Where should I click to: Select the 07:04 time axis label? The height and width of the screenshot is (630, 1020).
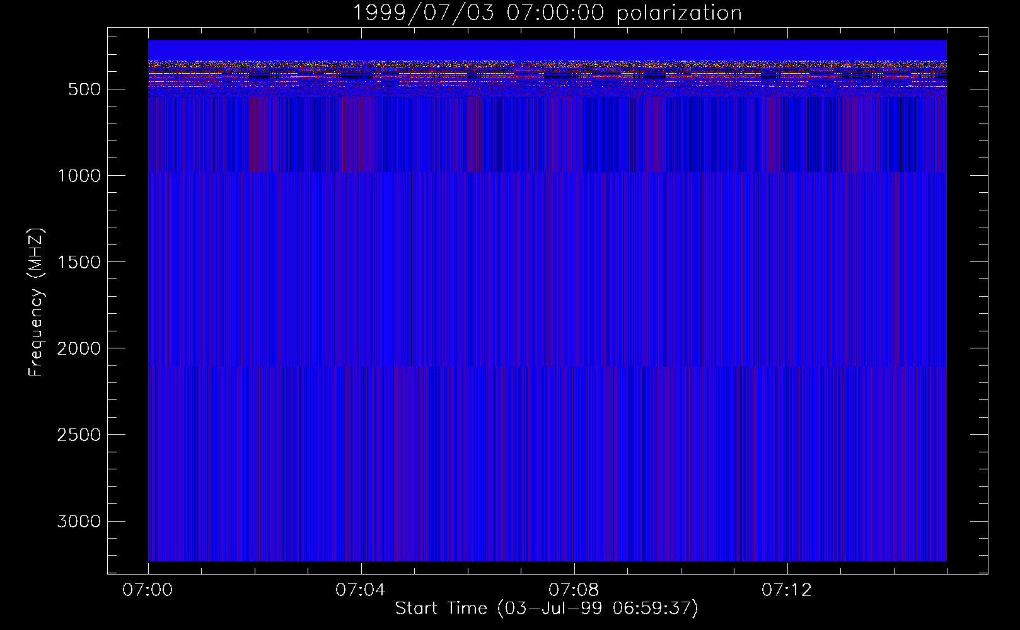361,590
